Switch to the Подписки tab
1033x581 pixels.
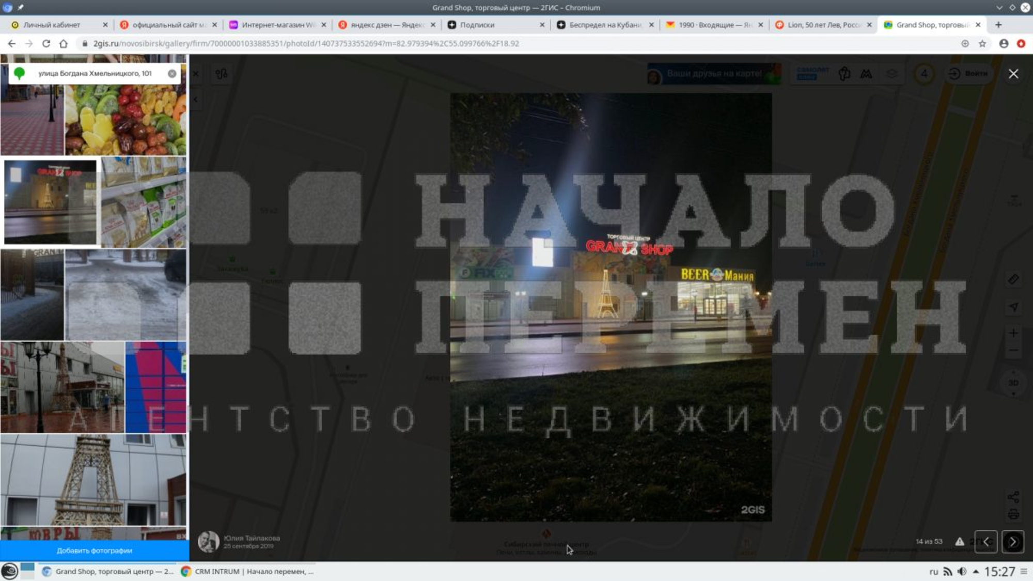477,25
